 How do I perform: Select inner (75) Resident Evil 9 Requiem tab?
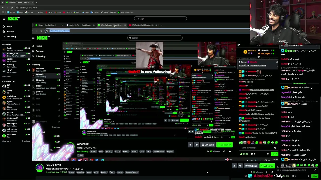pyautogui.click(x=143, y=25)
